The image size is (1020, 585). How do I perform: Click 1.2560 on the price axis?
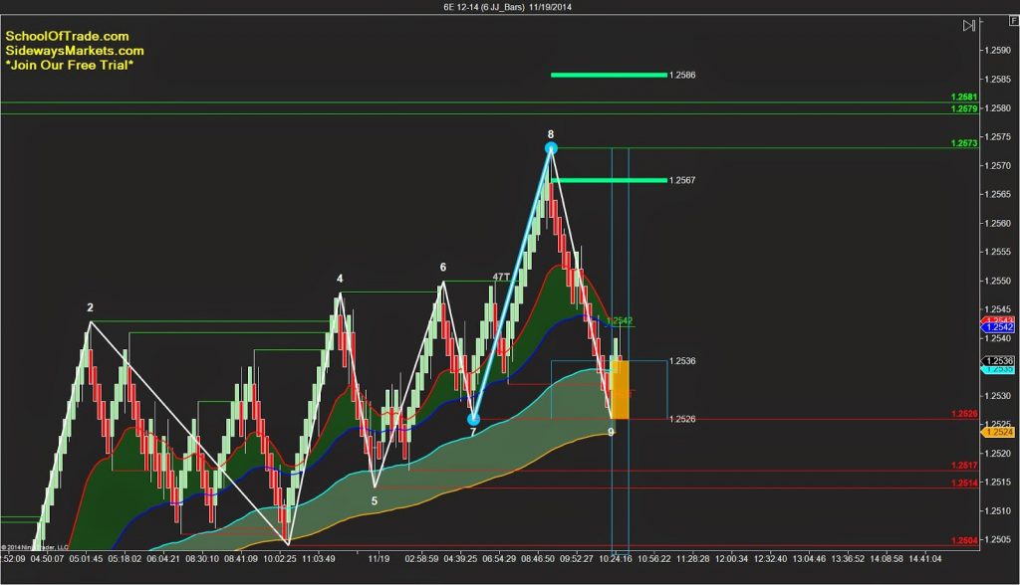998,223
